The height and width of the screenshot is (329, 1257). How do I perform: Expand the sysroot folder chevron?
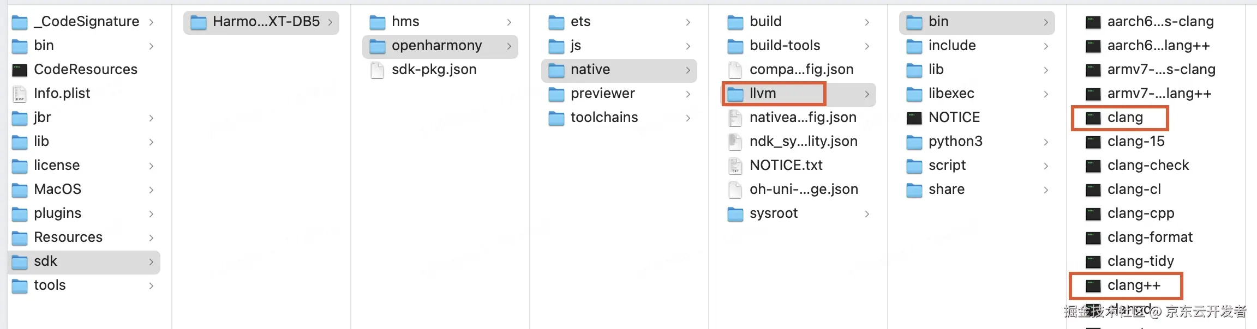click(x=867, y=214)
